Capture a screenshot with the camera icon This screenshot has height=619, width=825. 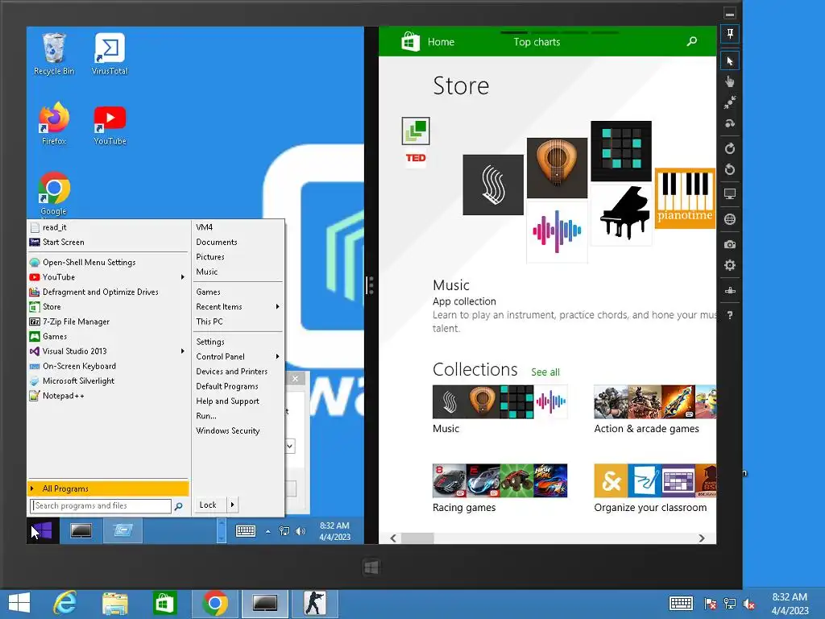(730, 244)
